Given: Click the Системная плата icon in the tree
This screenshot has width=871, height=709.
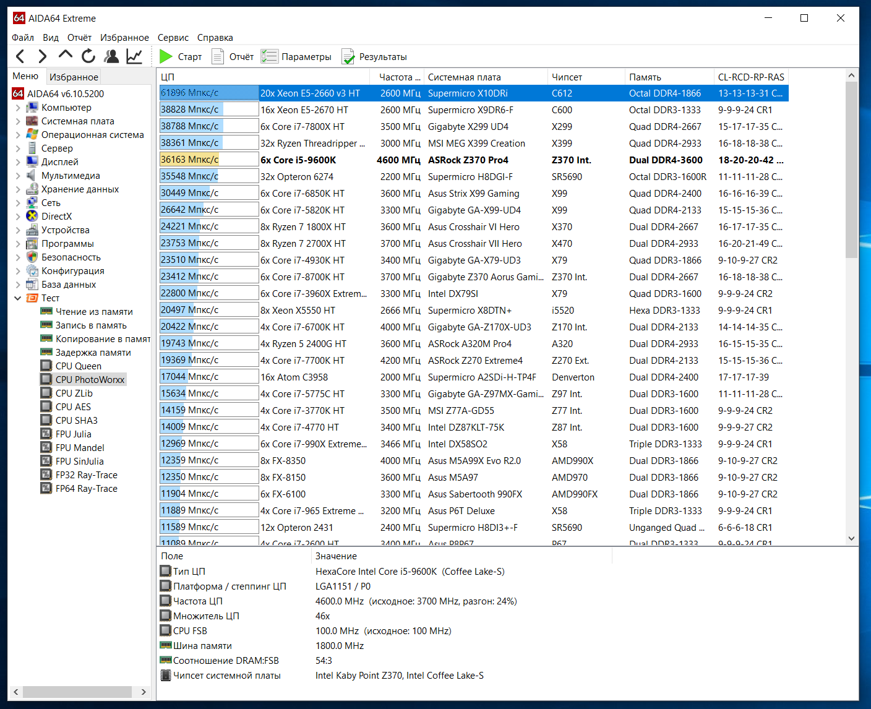Looking at the screenshot, I should click(32, 121).
